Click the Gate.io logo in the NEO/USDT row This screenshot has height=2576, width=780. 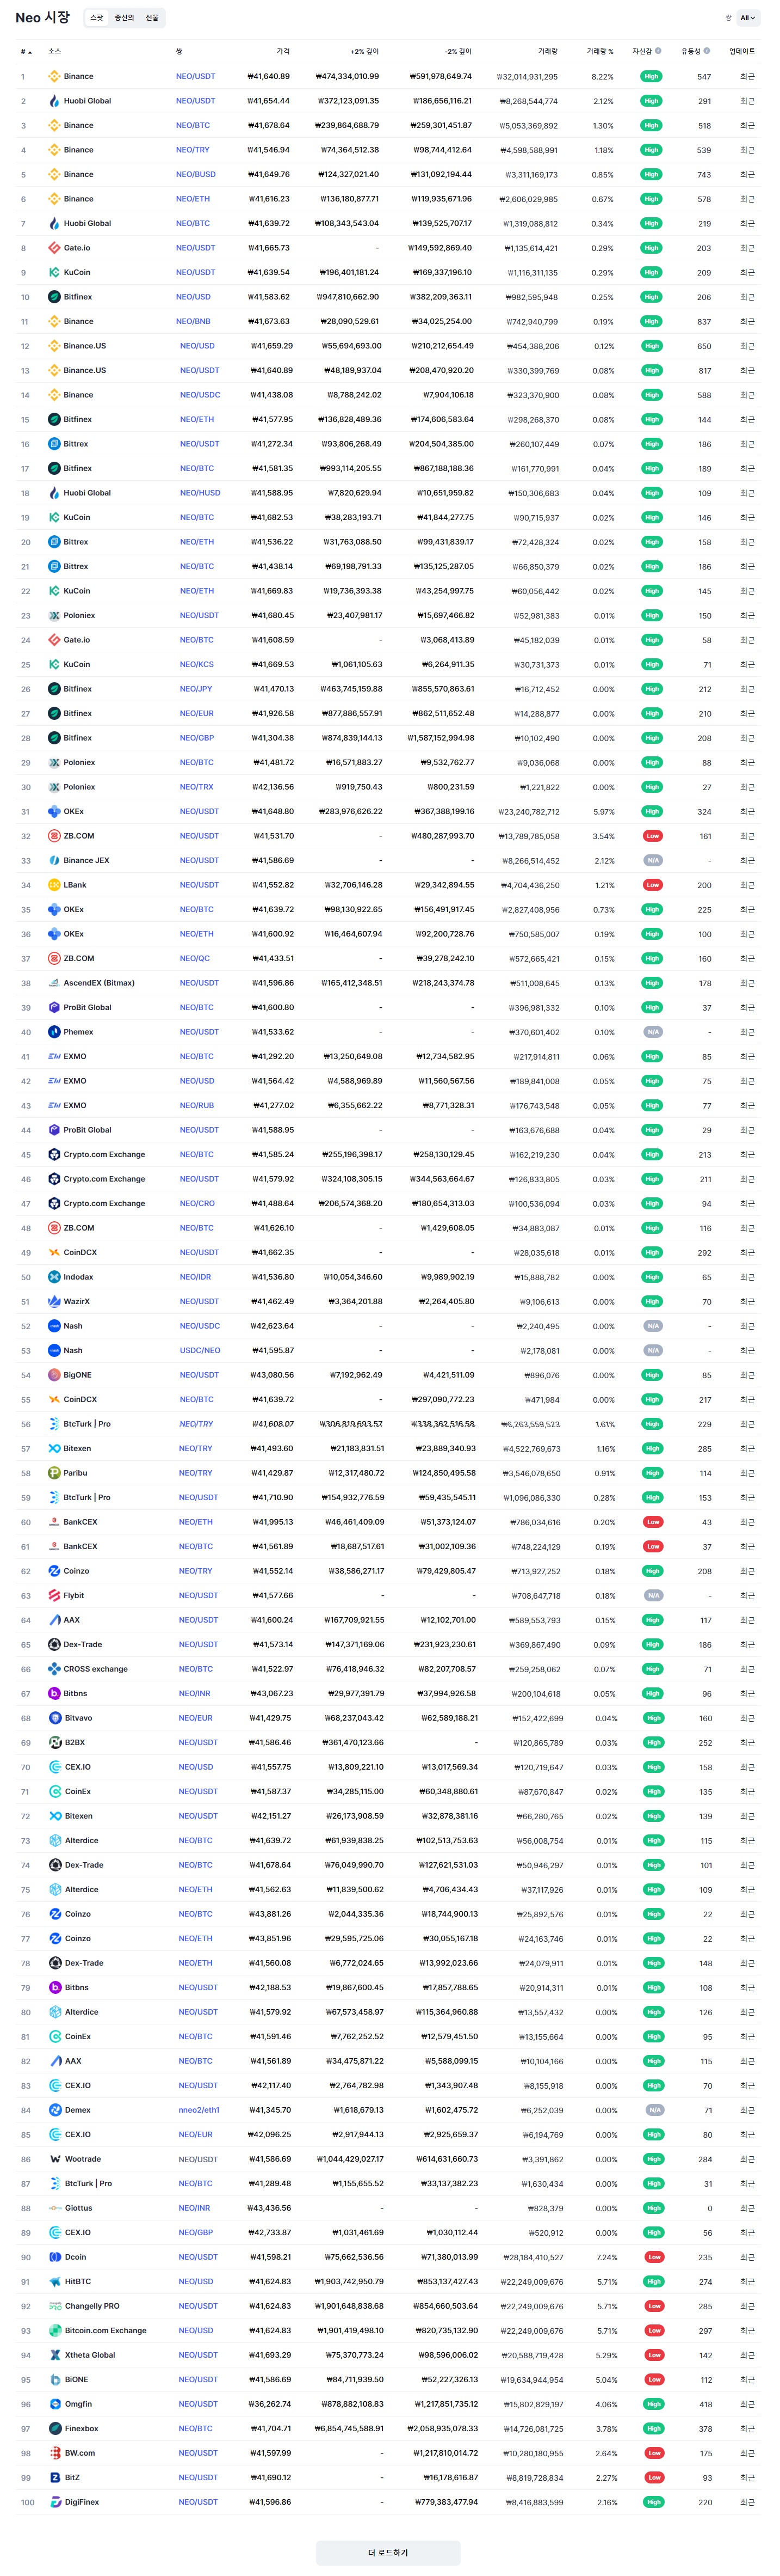pyautogui.click(x=54, y=248)
